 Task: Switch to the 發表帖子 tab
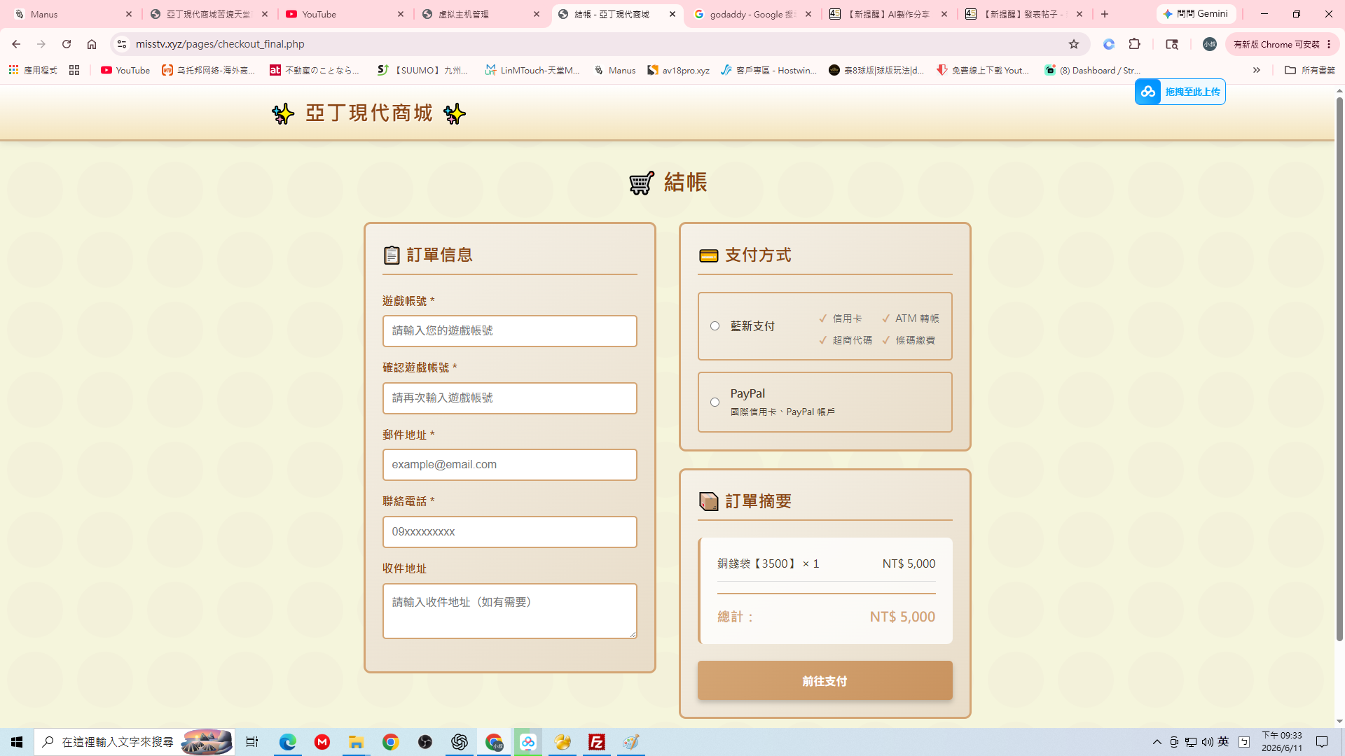point(1025,14)
